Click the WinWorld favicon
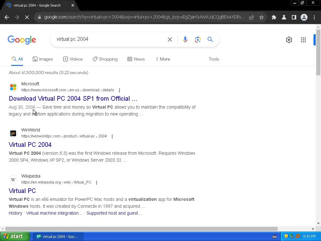Viewport: 321px width, 241px height. coord(13,133)
